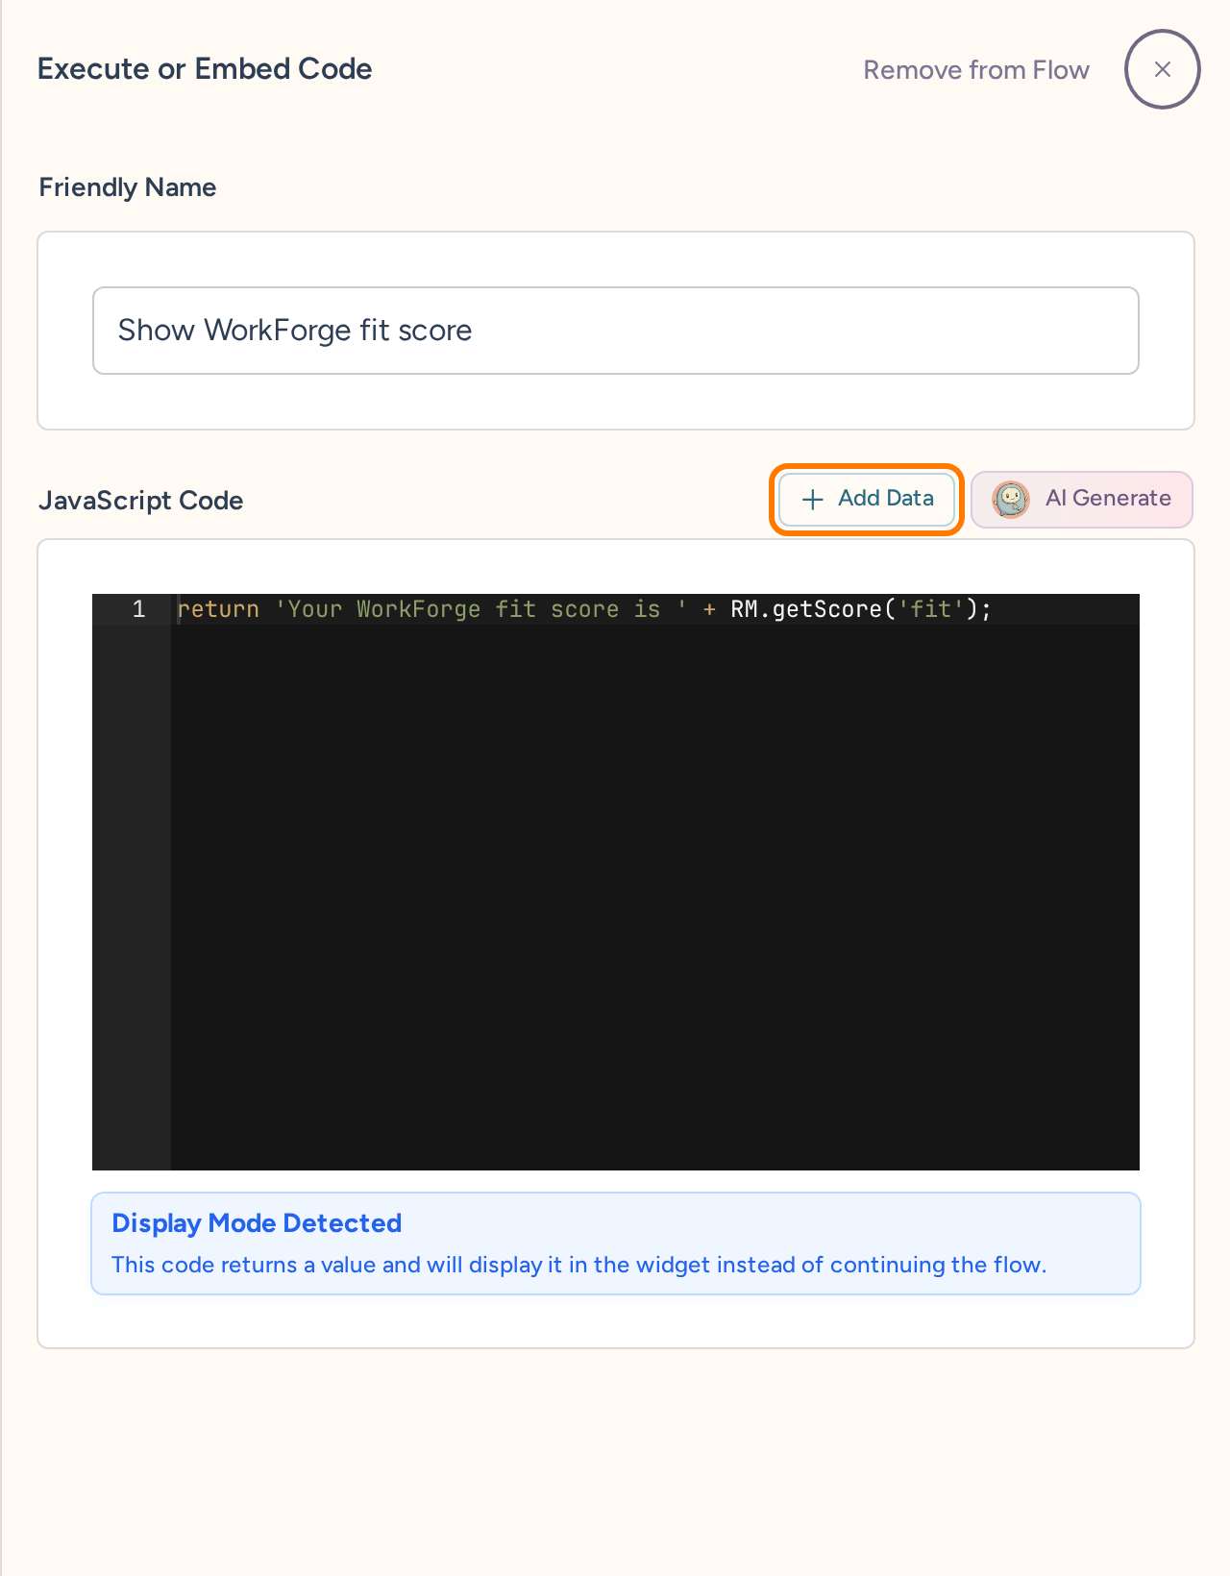Screen dimensions: 1230x1576
Task: Click the plus icon on Add Data
Action: 813,499
